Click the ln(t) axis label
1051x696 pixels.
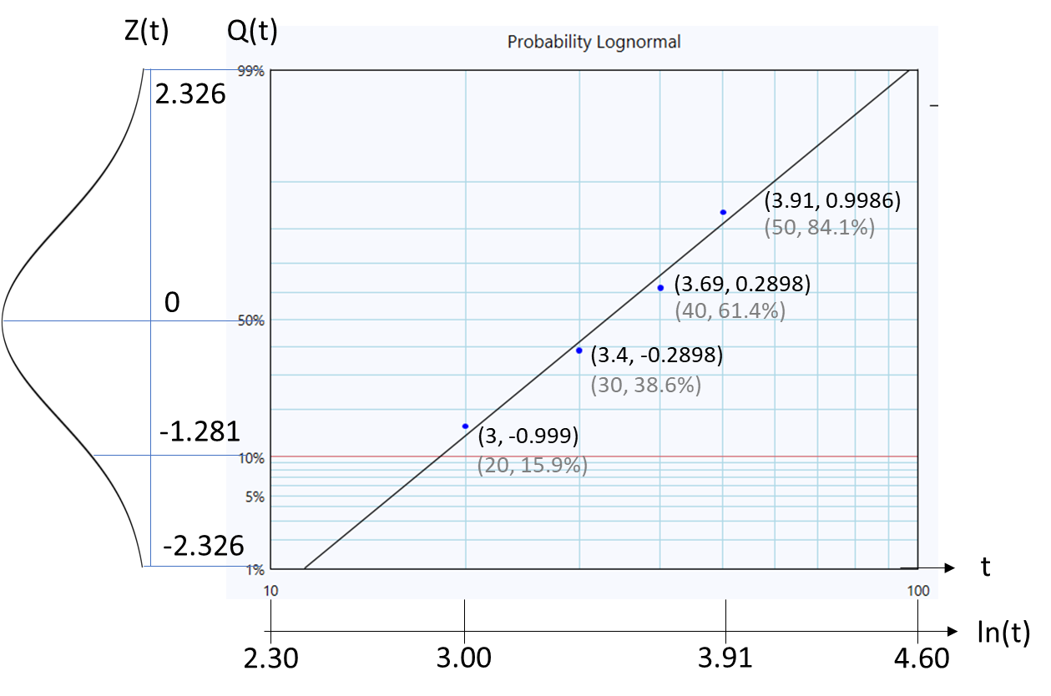point(1003,632)
